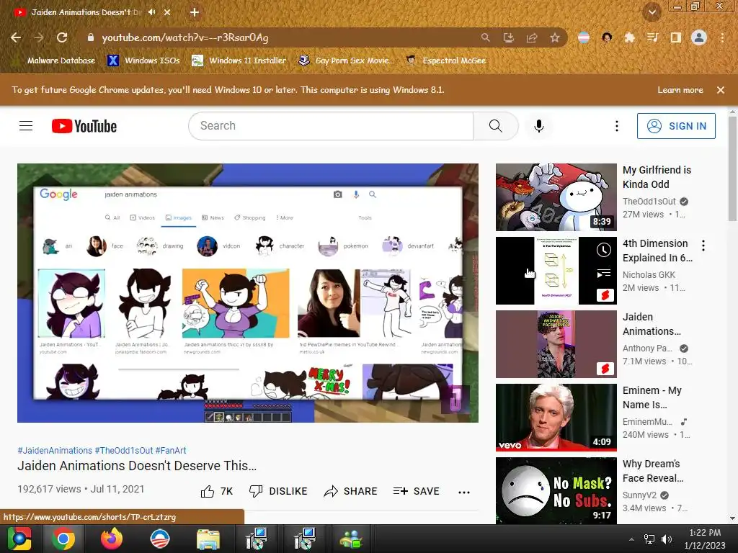Screen dimensions: 738x553
Task: Reload the YouTube page
Action: pos(62,37)
